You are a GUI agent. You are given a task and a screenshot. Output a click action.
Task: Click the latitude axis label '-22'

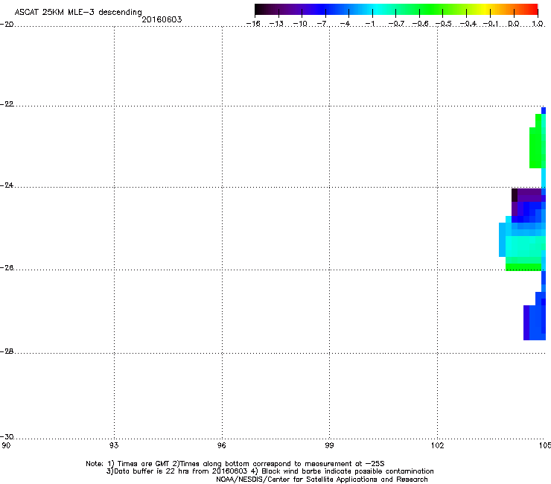[7, 104]
